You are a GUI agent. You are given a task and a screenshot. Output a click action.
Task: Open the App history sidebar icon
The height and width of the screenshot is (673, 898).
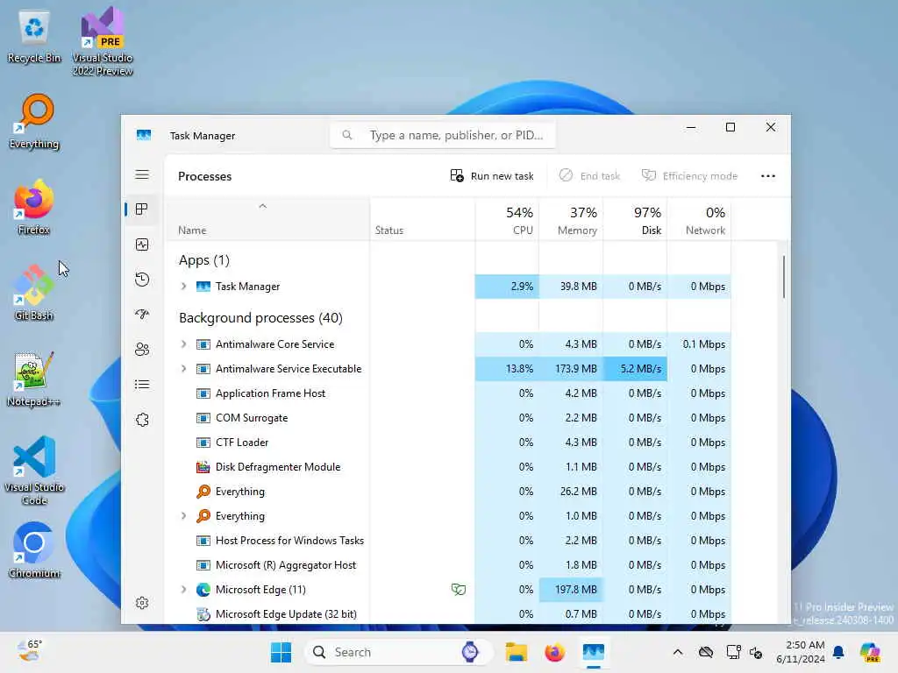point(142,280)
